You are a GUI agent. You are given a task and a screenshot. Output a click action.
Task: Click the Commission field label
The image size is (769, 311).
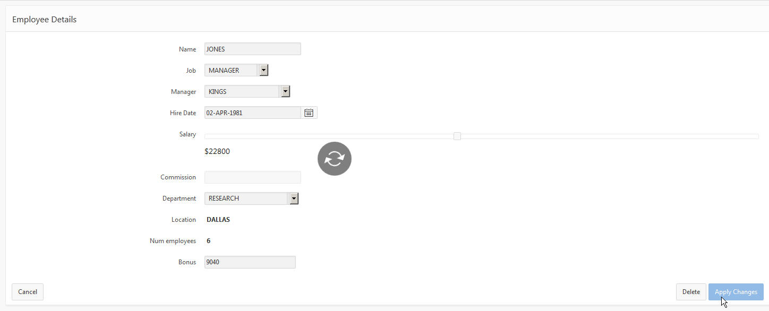point(178,177)
